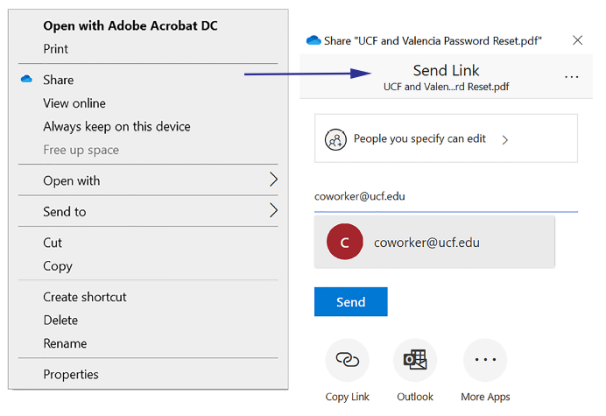Open the Send to menu entry
The image size is (606, 416).
(x=148, y=211)
